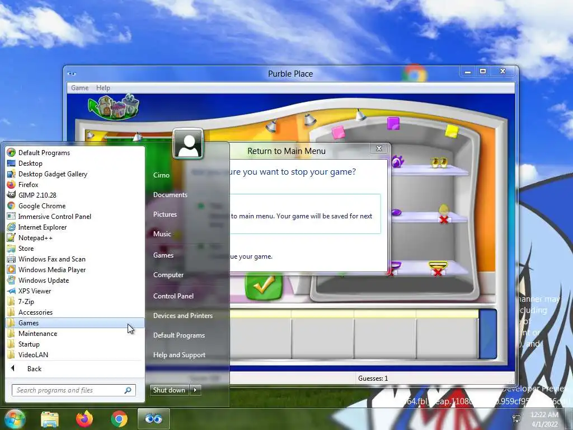Viewport: 573px width, 430px height.
Task: Open Devices and Printers
Action: (x=183, y=316)
